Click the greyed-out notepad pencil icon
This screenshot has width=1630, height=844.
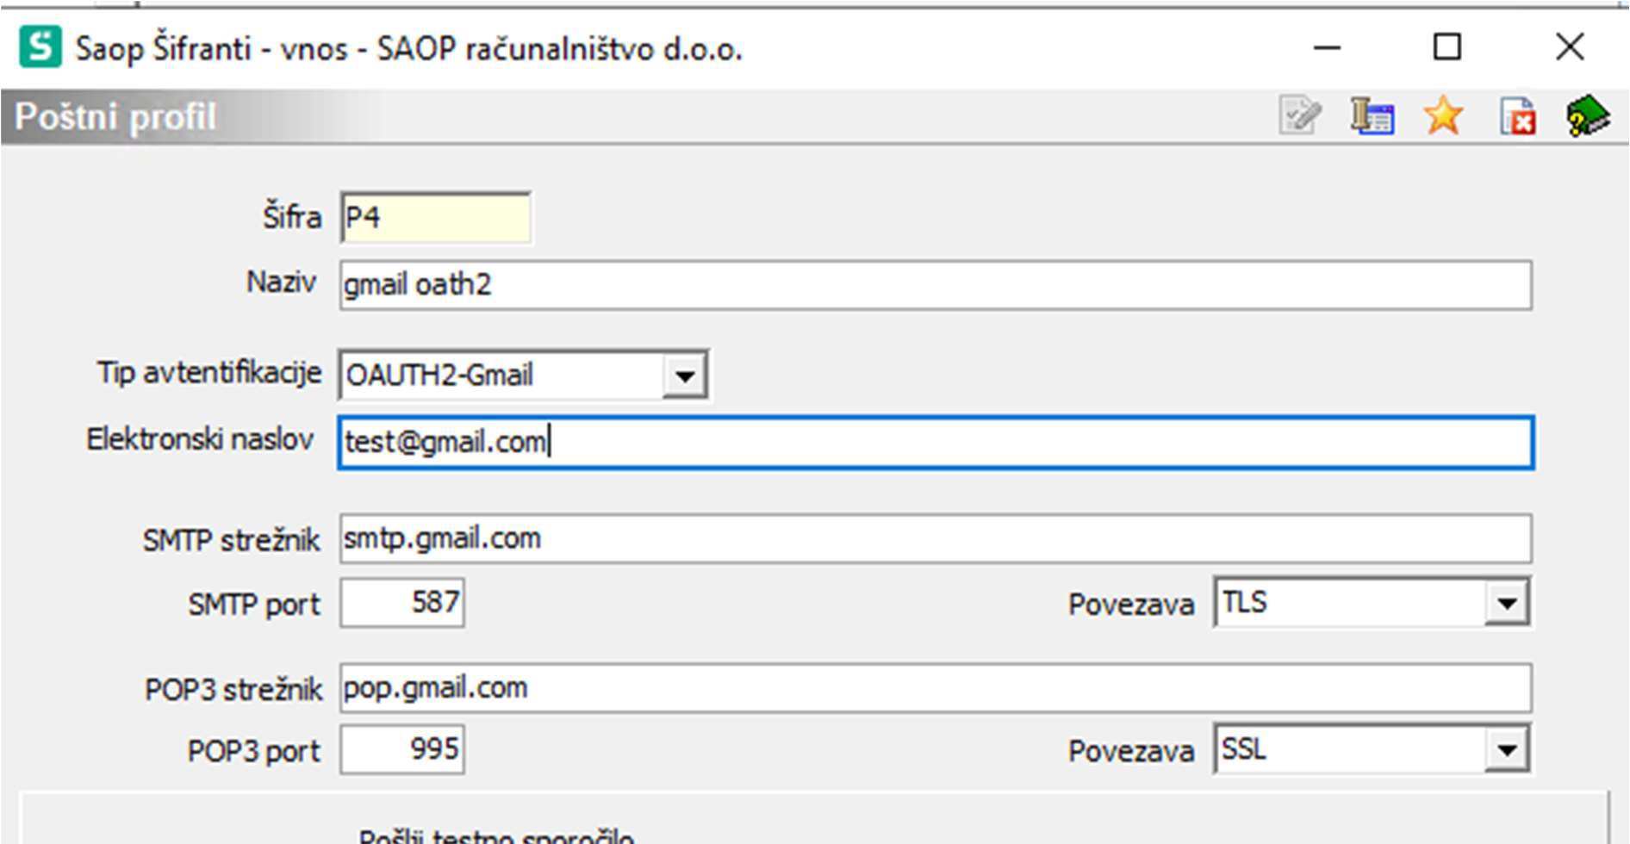pyautogui.click(x=1300, y=115)
